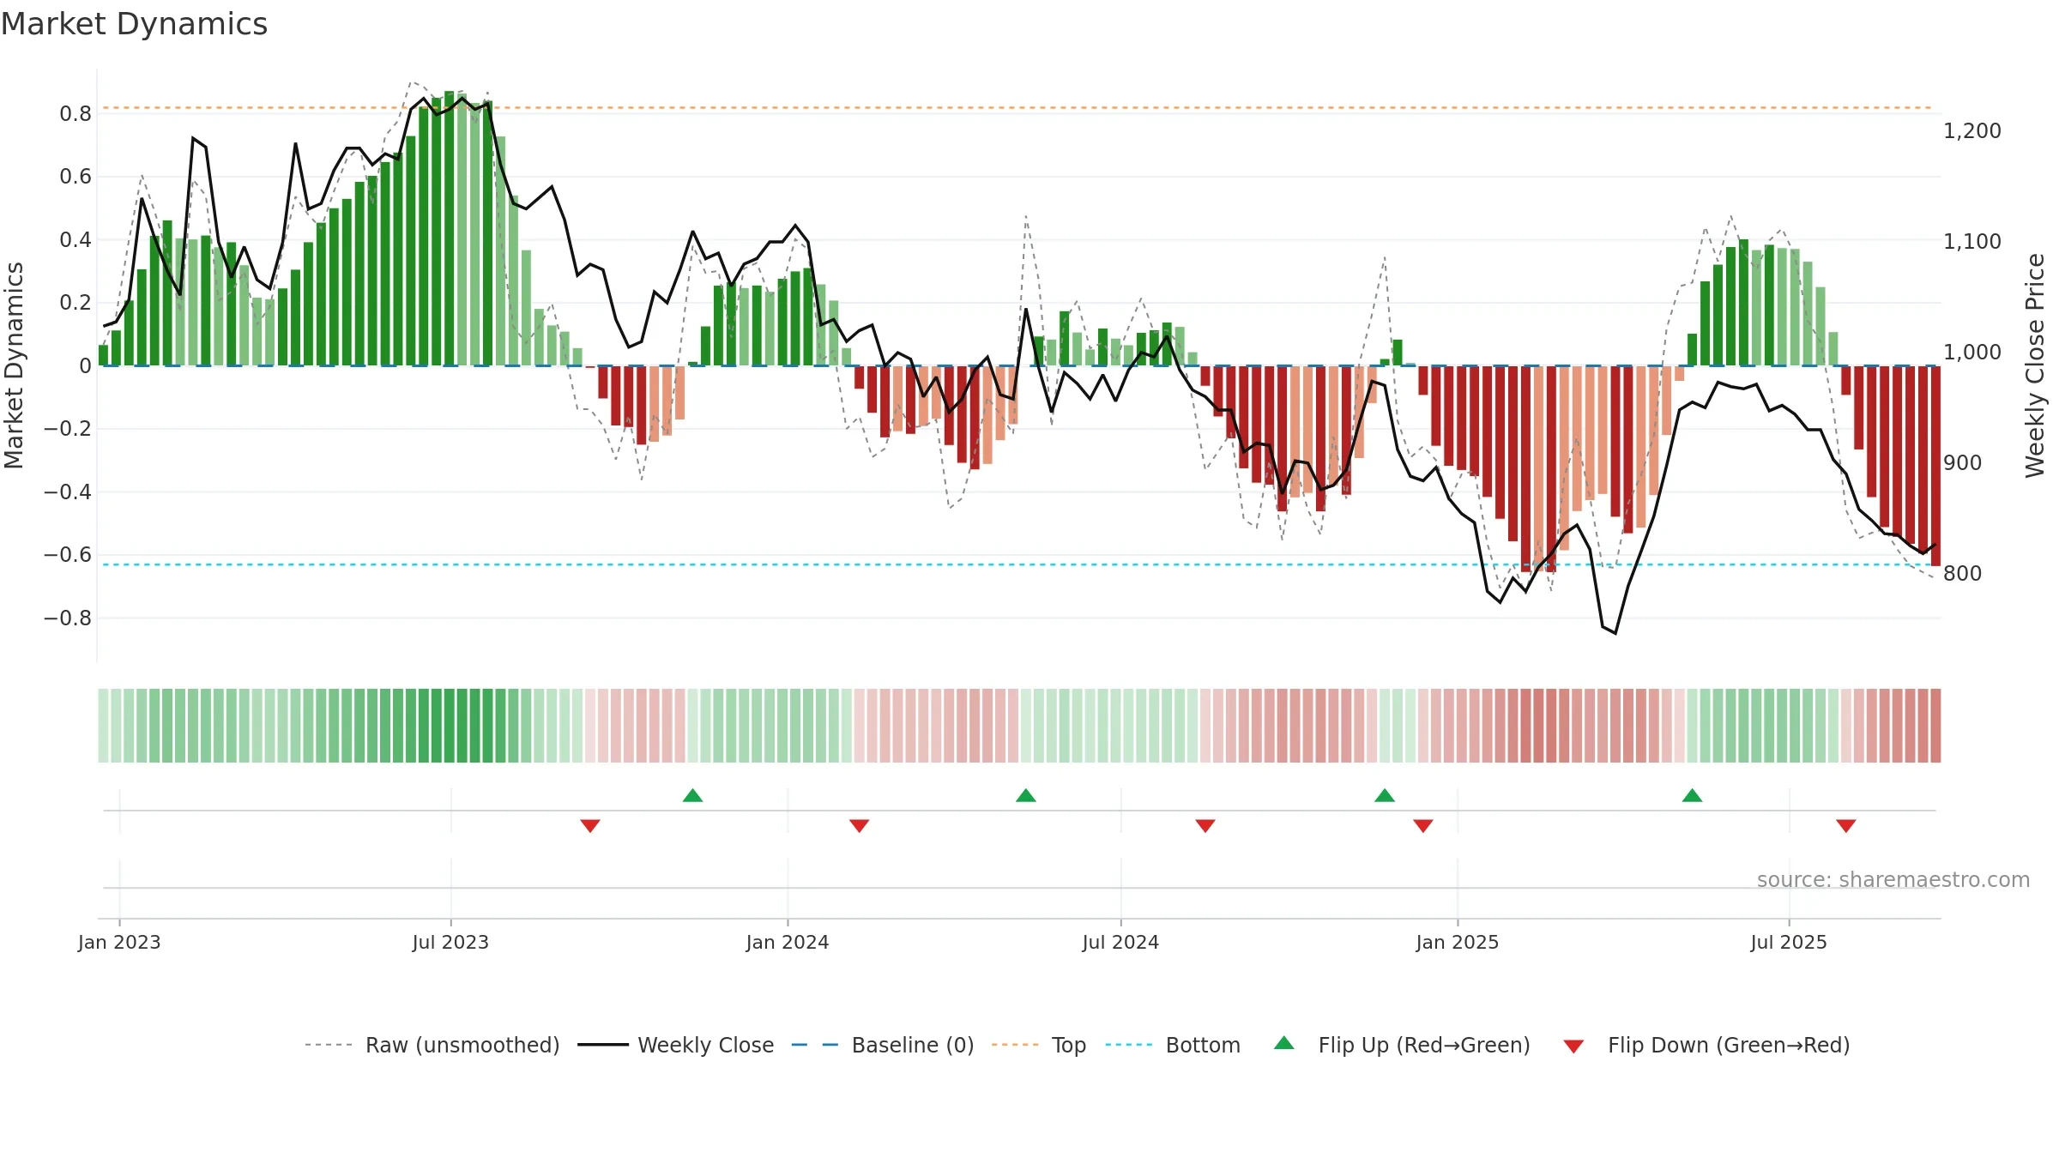The width and height of the screenshot is (2059, 1158).
Task: Click the vertical Market Dynamics axis title
Action: pos(14,365)
